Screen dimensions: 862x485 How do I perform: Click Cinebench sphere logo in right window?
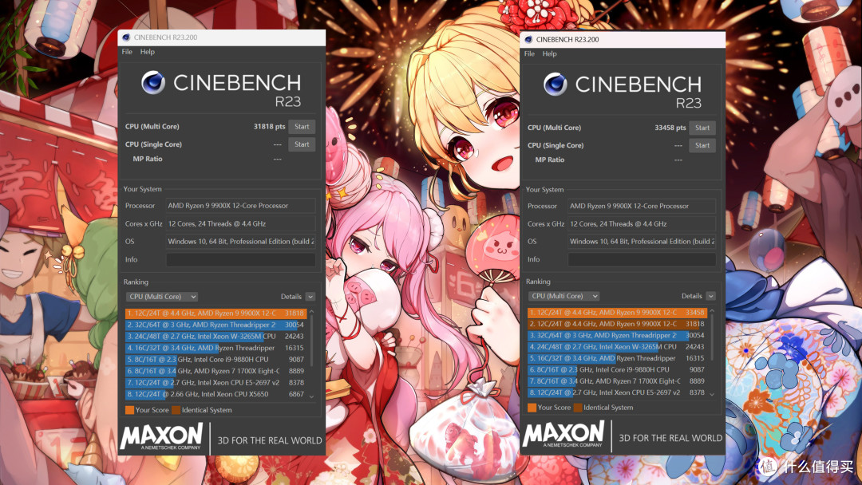coord(556,84)
